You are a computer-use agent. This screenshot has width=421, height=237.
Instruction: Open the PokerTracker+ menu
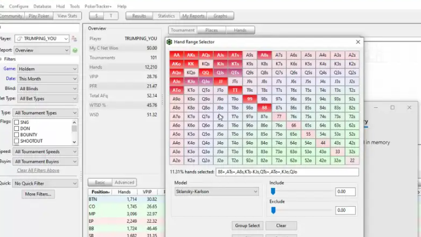[98, 6]
